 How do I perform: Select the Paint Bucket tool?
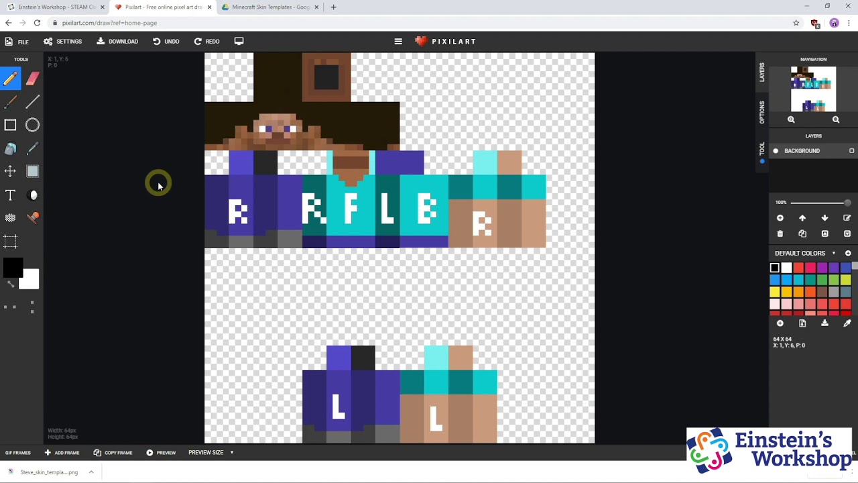click(10, 148)
